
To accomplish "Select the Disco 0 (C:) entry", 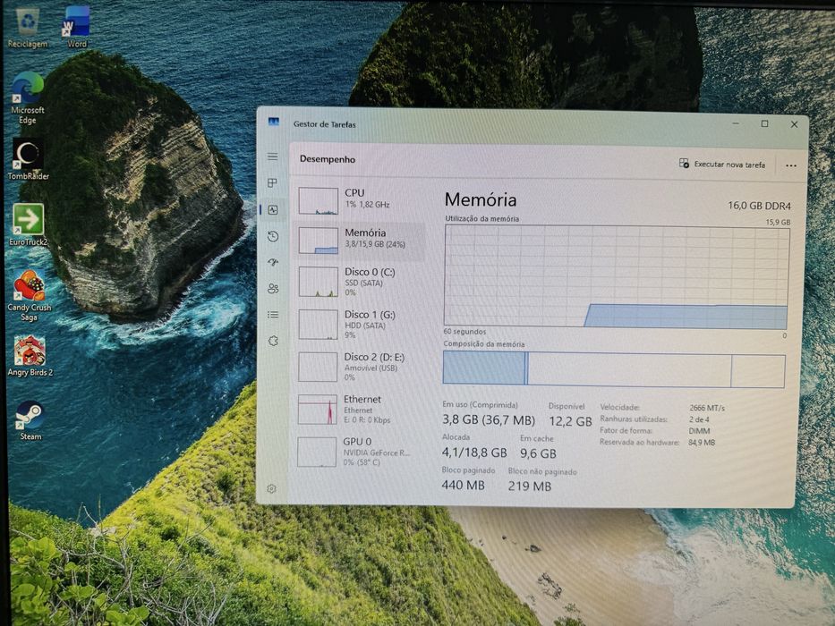I will pos(360,282).
